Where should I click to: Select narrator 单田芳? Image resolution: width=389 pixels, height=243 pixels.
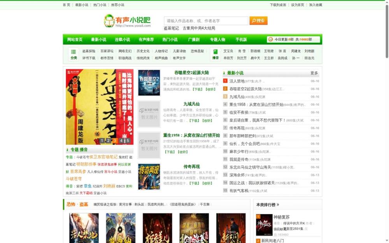tap(228, 58)
